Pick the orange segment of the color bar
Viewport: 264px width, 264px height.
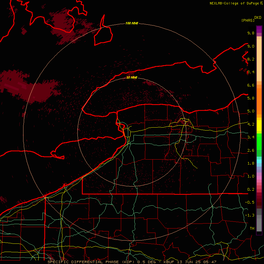pyautogui.click(x=259, y=101)
